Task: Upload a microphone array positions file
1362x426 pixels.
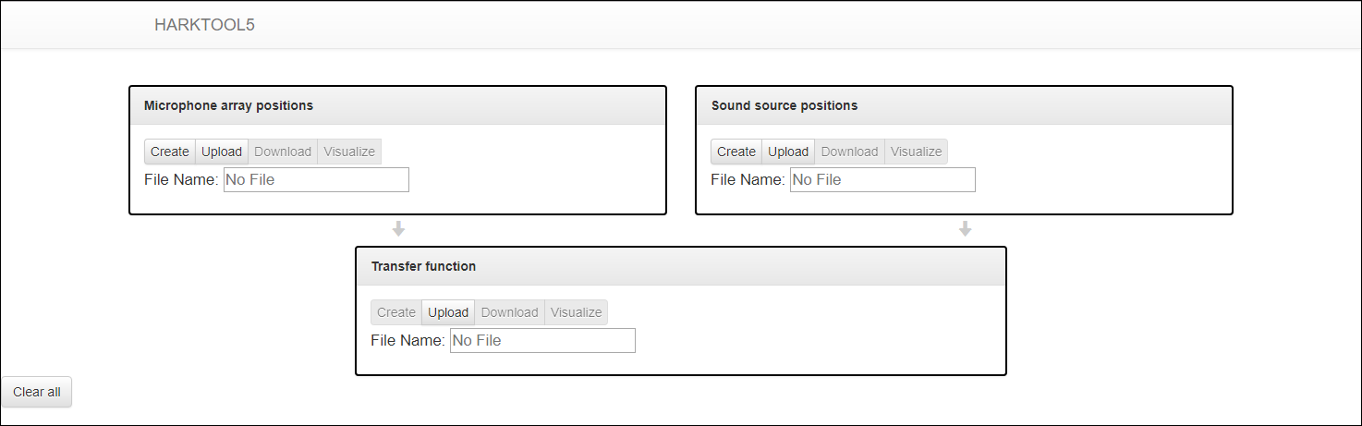Action: click(222, 152)
